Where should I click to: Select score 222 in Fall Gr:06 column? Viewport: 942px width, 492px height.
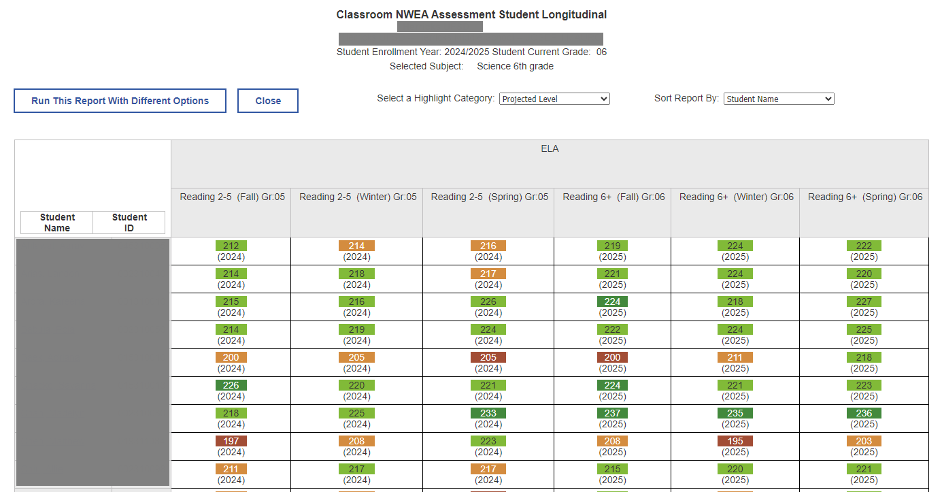[613, 329]
